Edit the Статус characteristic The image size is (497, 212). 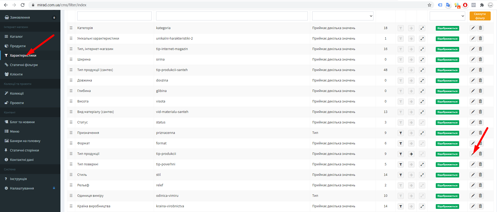pos(473,122)
